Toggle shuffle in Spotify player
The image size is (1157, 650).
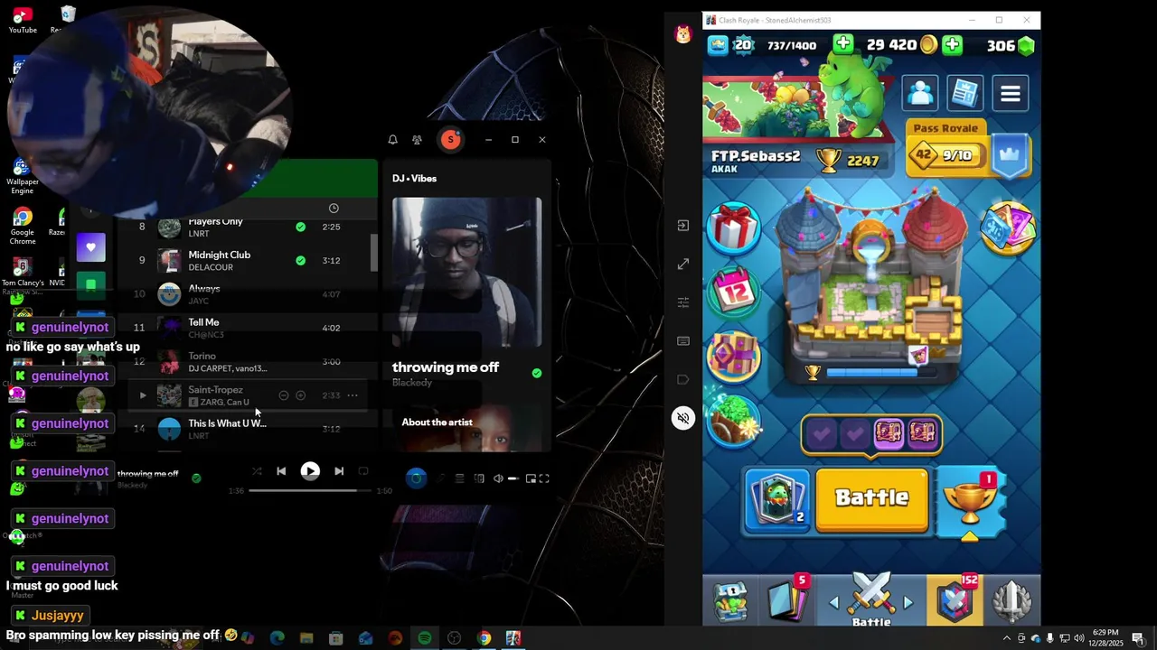[257, 471]
